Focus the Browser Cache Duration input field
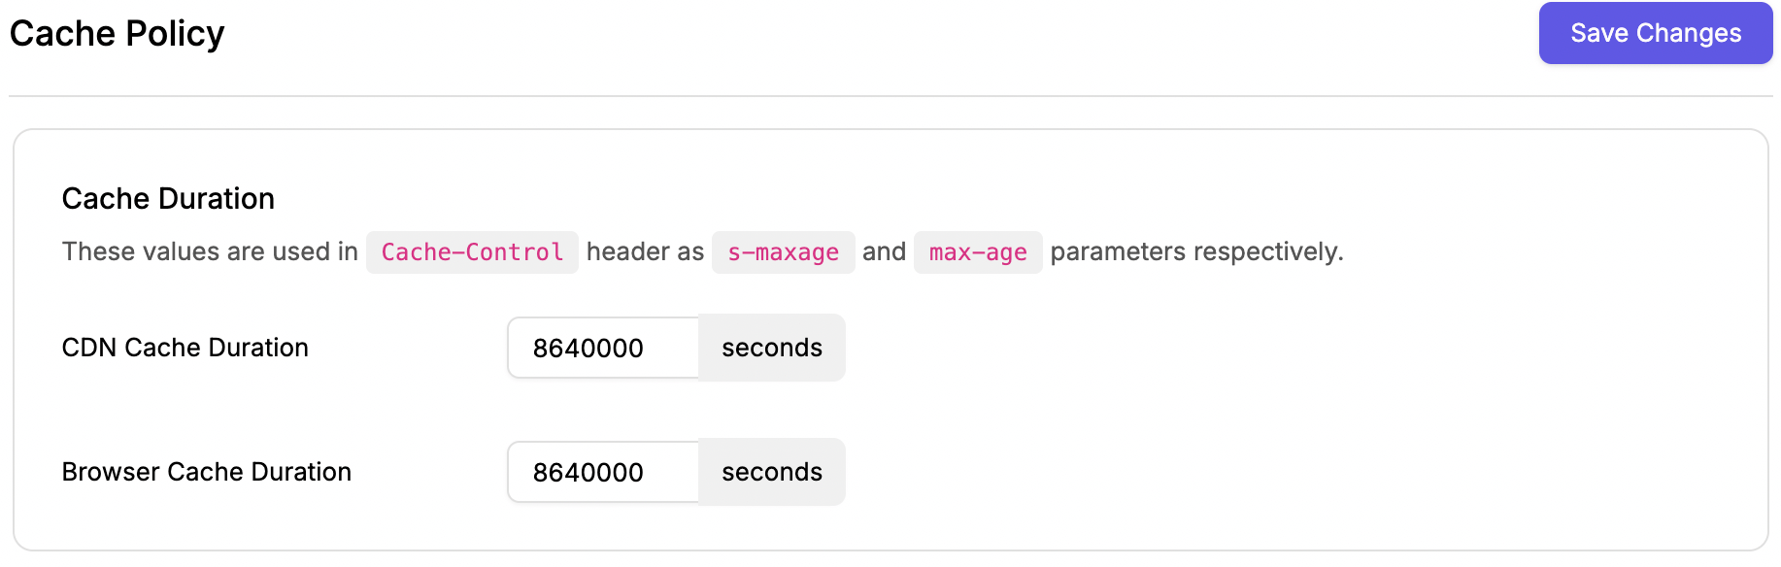1781x567 pixels. point(603,472)
